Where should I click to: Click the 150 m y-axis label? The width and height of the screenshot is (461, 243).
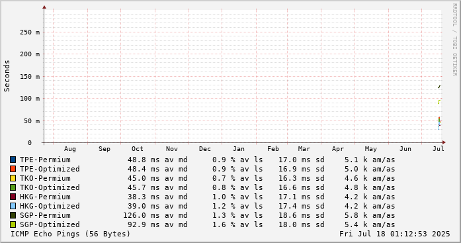point(30,77)
